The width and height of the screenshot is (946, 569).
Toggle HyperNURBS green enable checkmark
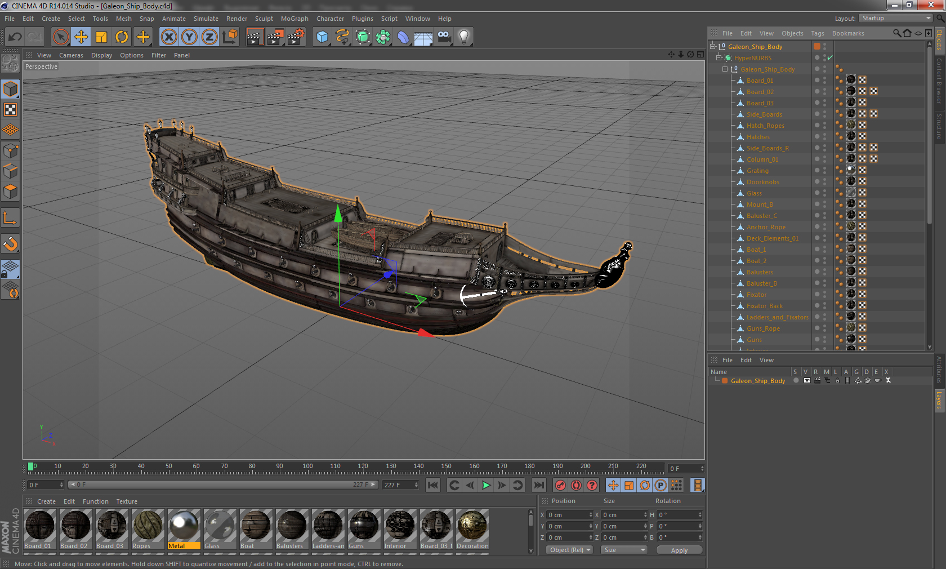[x=830, y=57]
